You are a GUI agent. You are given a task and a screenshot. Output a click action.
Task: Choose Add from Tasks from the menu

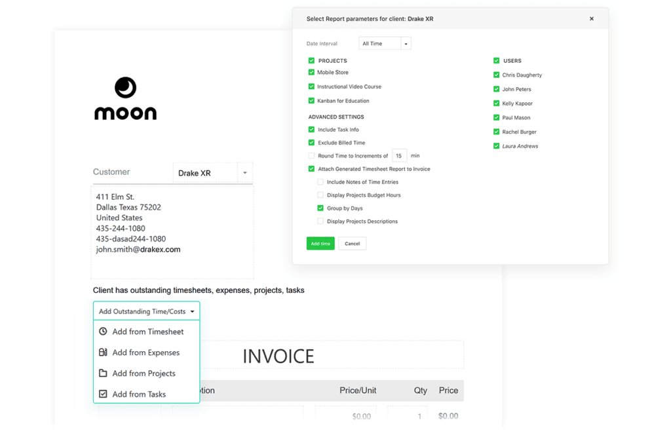(140, 394)
